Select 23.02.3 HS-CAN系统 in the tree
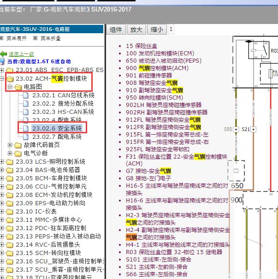The image size is (278, 279). [63, 112]
